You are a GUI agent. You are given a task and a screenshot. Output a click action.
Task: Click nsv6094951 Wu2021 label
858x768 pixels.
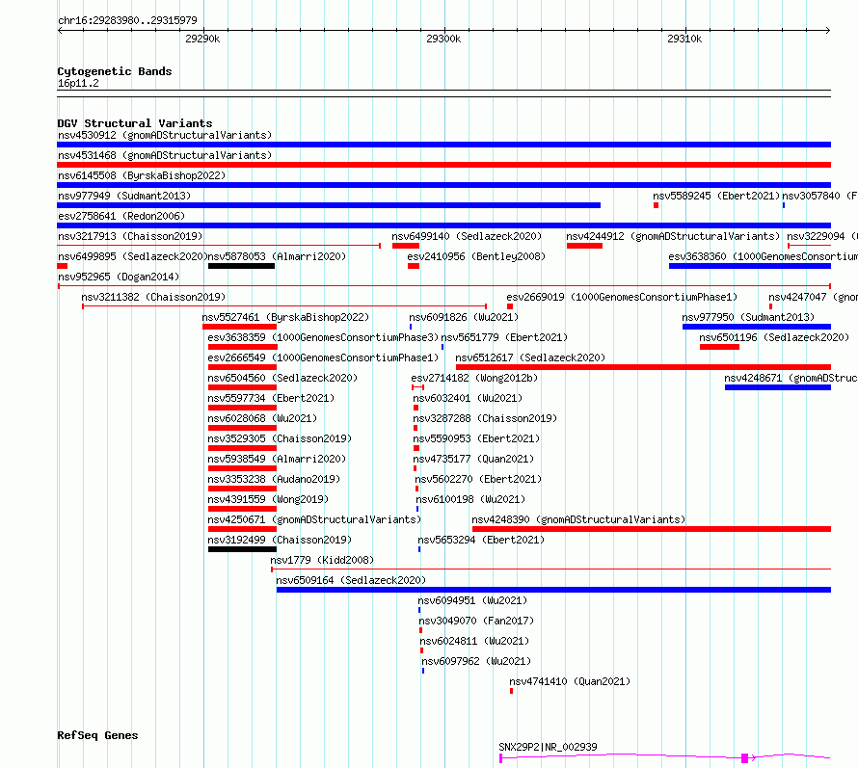click(472, 600)
